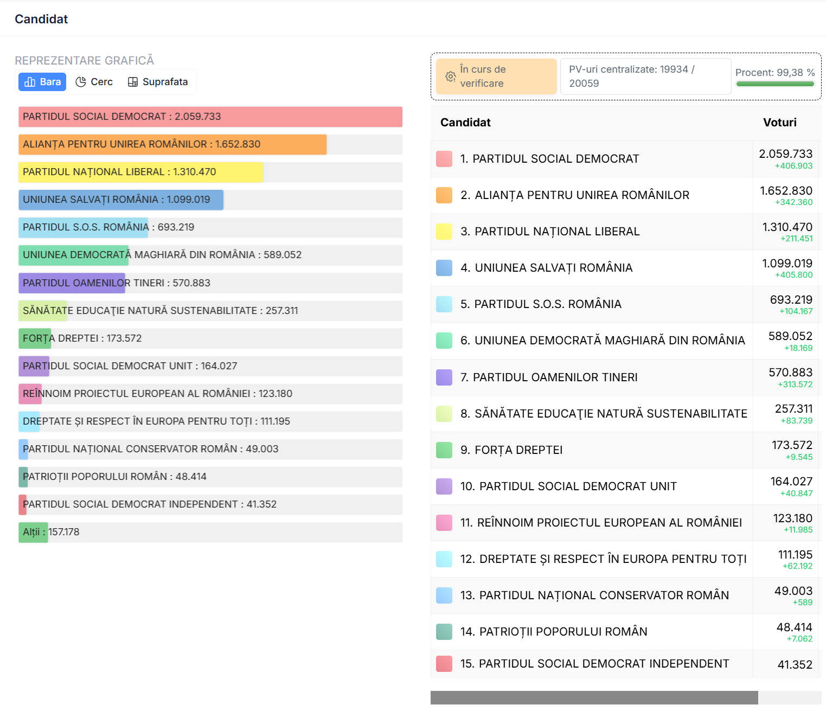
Task: Click the pink swatch for Reînnoim Proiectul European
Action: (x=444, y=523)
